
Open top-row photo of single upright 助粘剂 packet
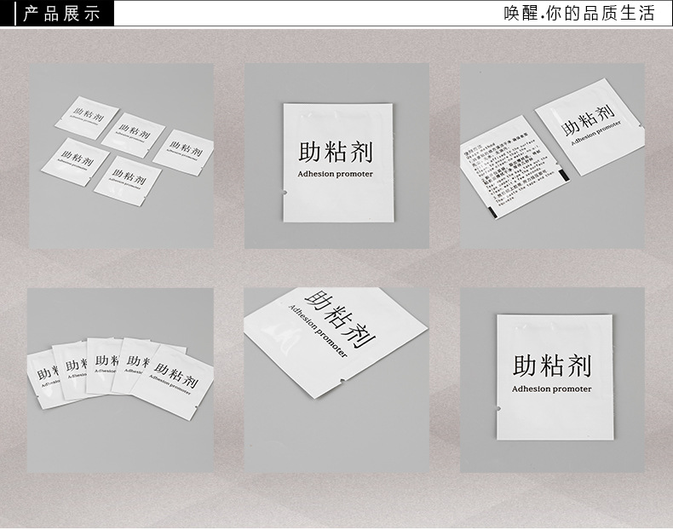337,156
